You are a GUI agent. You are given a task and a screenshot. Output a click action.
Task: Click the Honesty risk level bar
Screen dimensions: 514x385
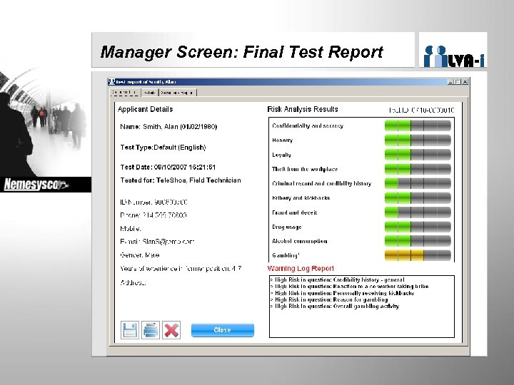418,140
